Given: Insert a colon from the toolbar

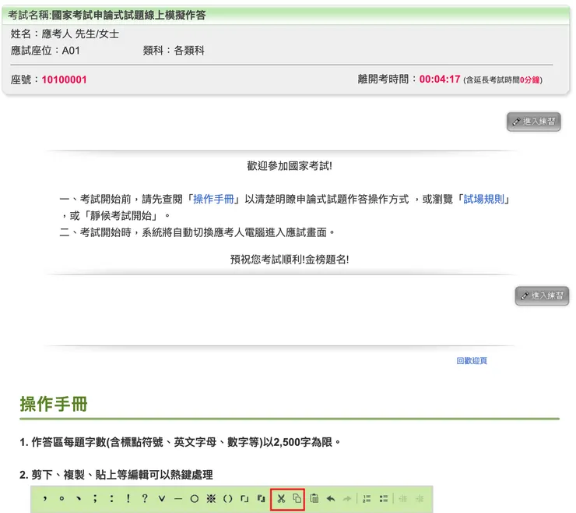Looking at the screenshot, I should point(111,499).
